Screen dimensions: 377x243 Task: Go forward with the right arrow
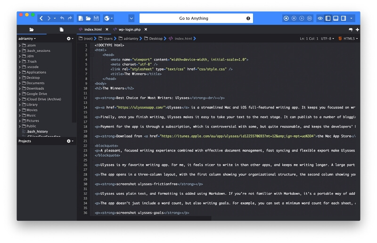pos(49,18)
